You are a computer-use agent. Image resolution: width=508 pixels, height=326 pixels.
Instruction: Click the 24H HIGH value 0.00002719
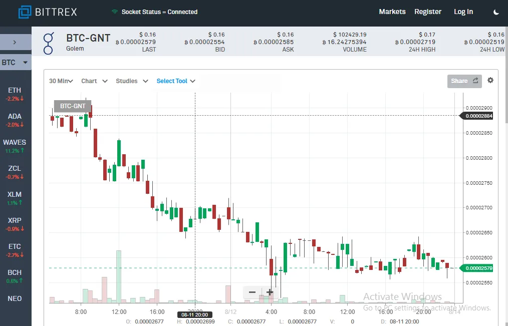pos(415,42)
